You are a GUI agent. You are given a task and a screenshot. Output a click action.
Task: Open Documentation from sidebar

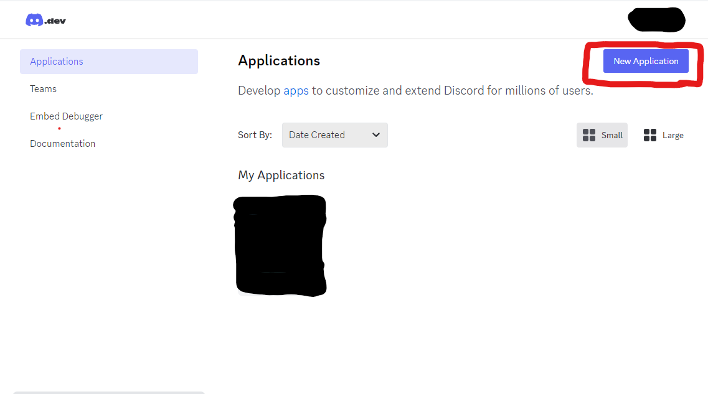63,144
